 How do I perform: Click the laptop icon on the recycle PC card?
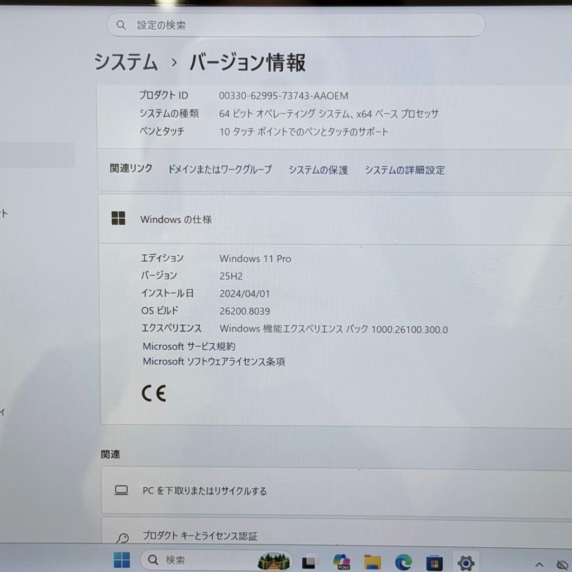[121, 490]
